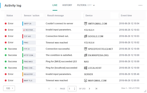Click the green success dot for FTP 21
147x93 pixels.
6,49
